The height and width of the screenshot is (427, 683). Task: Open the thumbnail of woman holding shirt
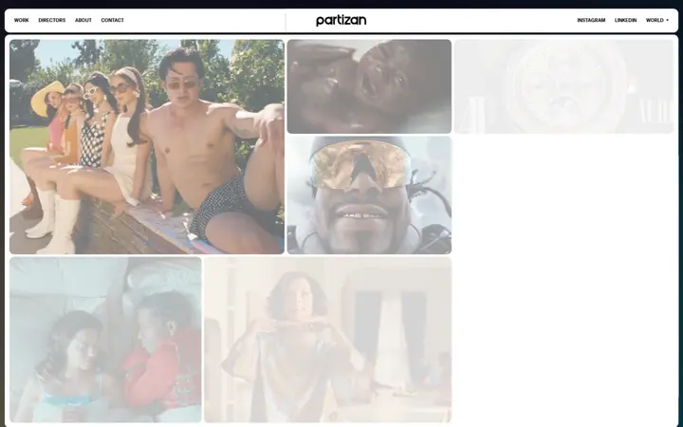pos(328,340)
